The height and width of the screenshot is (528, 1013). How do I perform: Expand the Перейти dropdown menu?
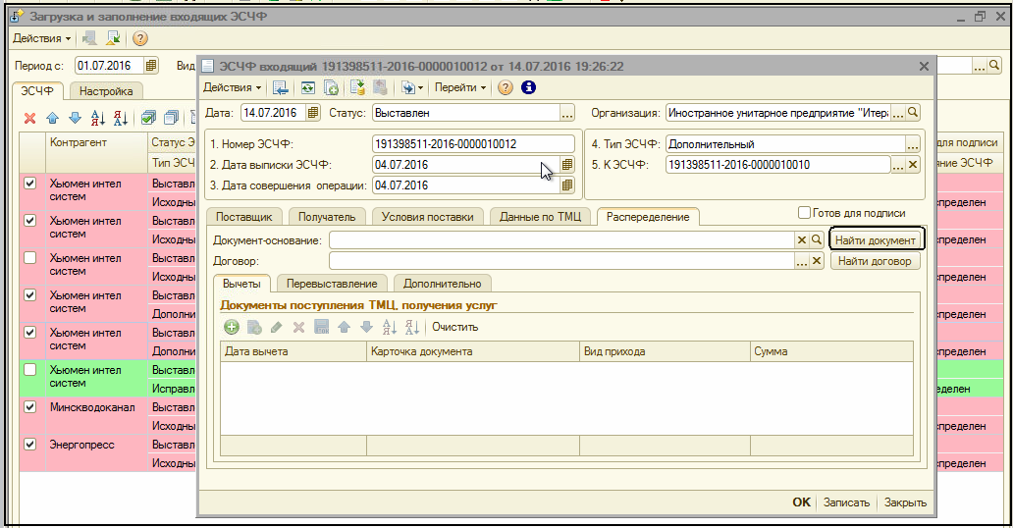[460, 87]
